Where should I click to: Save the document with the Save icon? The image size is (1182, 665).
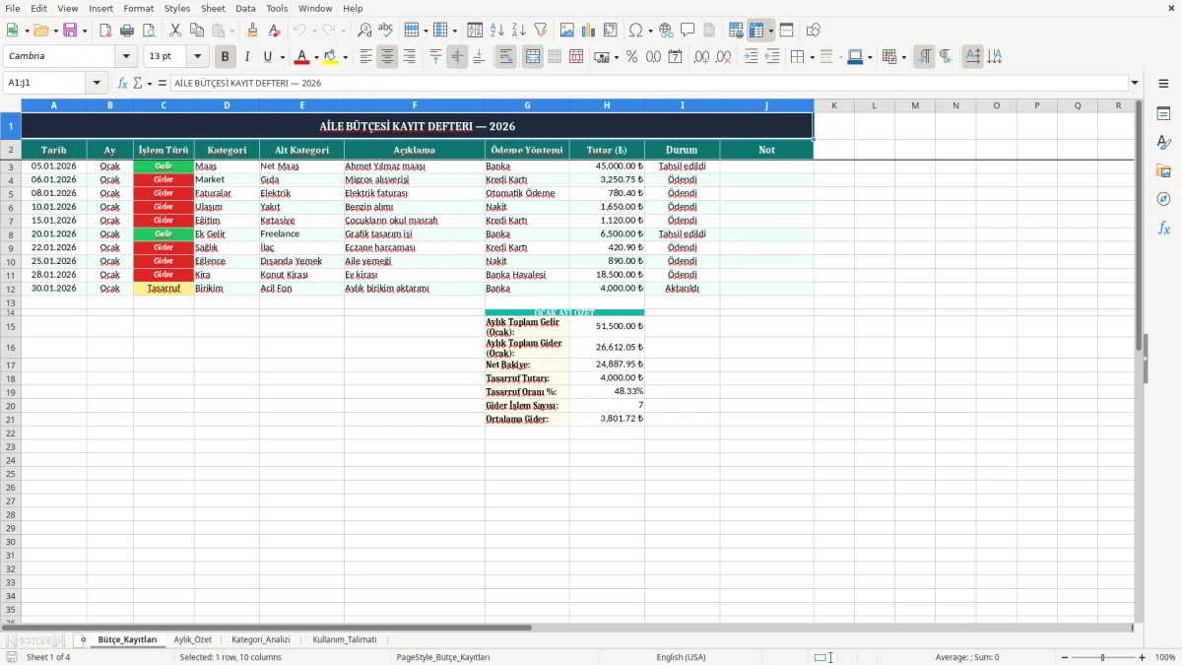pyautogui.click(x=70, y=31)
